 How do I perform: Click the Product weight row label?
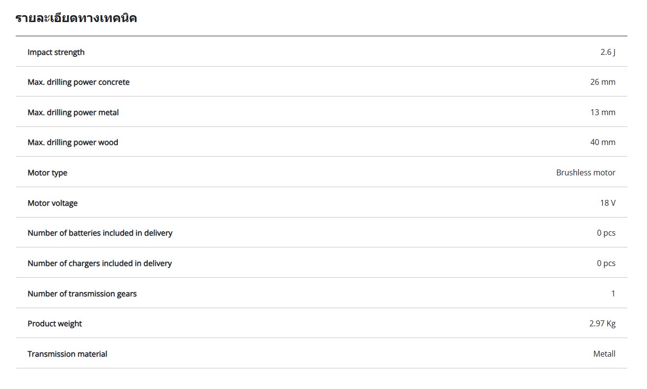54,323
